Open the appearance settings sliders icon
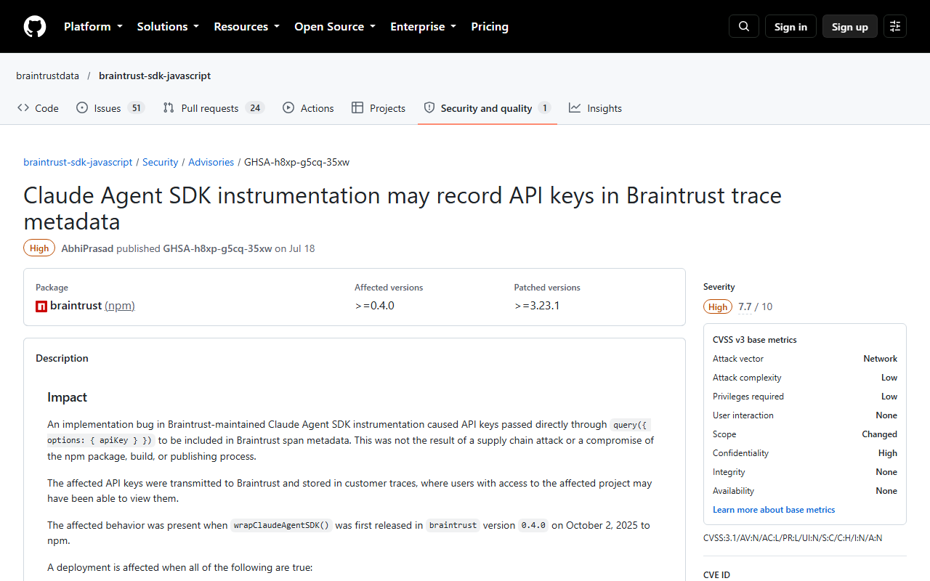The image size is (930, 581). click(895, 26)
